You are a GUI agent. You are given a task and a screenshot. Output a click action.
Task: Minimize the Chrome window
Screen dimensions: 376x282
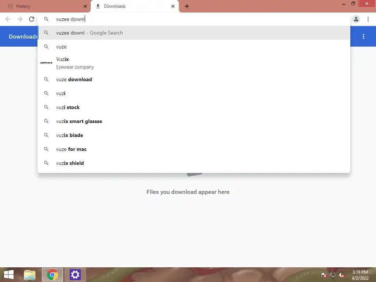344,4
